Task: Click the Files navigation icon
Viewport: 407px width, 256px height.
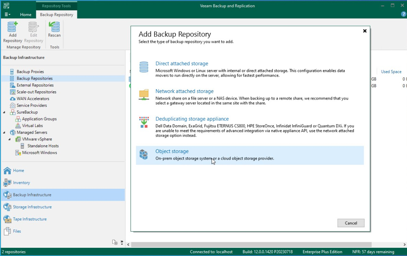Action: (7, 231)
